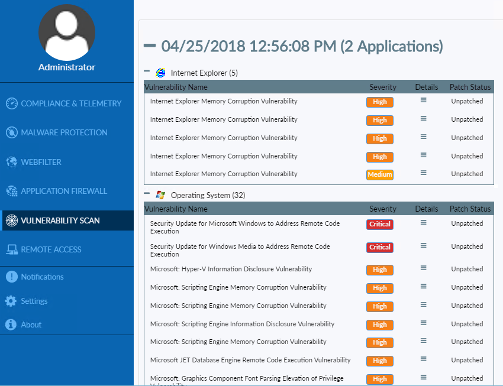Click the Windows icon next to Operating System
This screenshot has width=503, height=386.
point(160,194)
